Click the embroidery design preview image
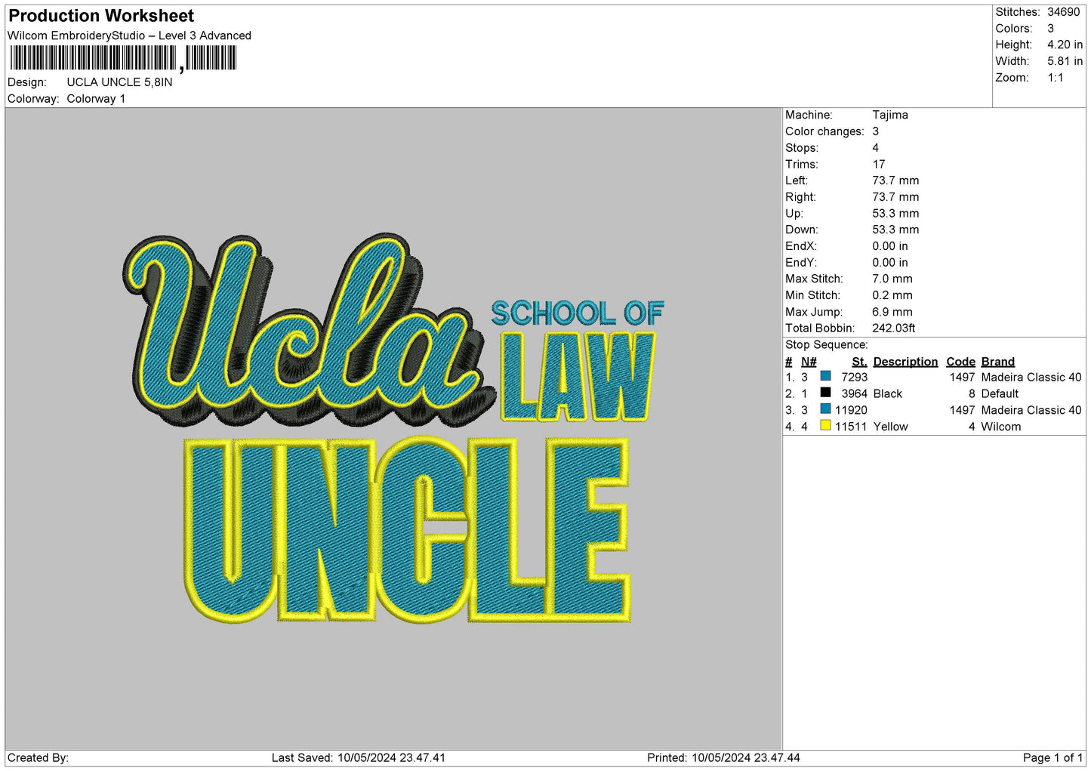The image size is (1091, 771). click(393, 429)
